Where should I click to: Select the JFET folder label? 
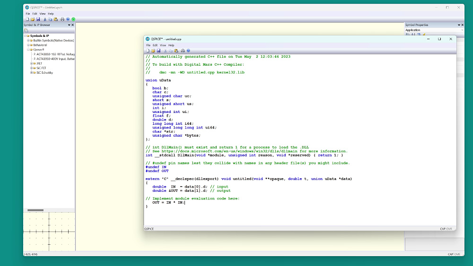pos(39,64)
